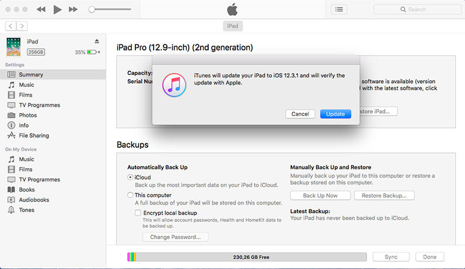The image size is (465, 269).
Task: Click the colored storage segments
Action: coord(132,257)
